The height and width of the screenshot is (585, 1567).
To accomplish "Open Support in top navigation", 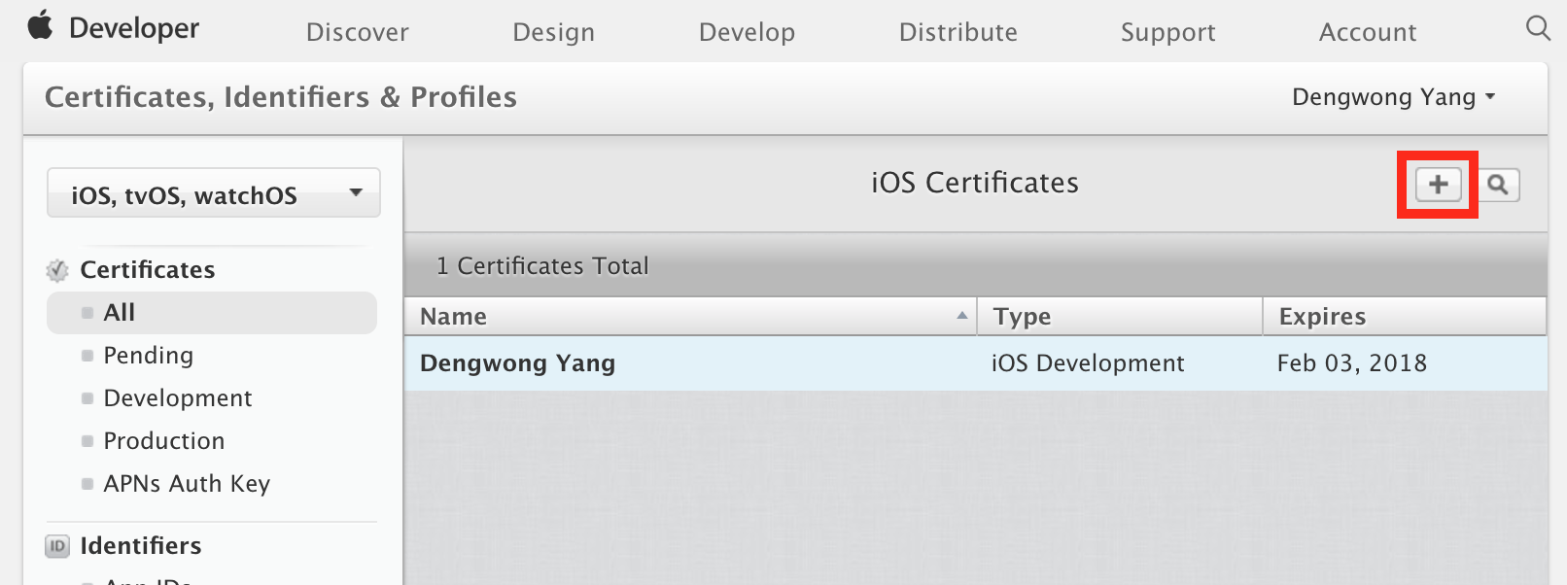I will (x=1167, y=32).
